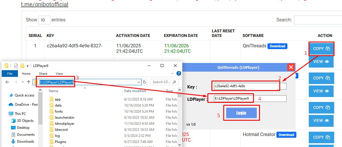The height and width of the screenshot is (147, 342).
Task: Click the Desktop icon in navigation pane
Action: tap(13, 128)
